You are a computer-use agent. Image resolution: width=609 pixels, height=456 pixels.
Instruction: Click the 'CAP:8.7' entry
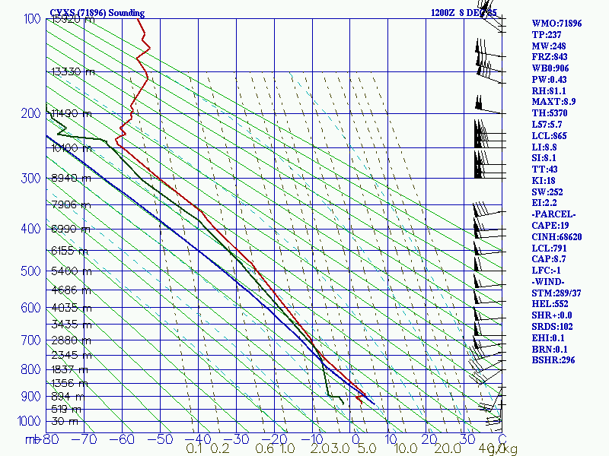549,259
